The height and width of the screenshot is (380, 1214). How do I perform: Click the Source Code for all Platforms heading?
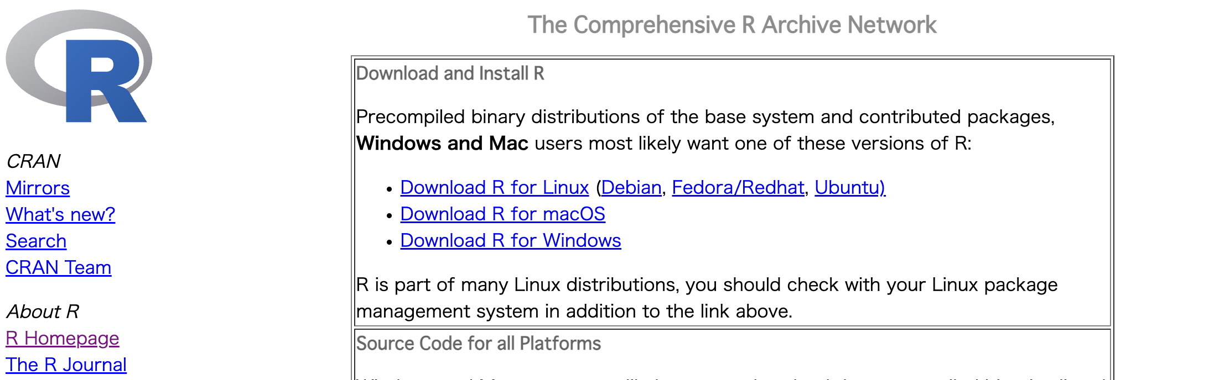coord(479,344)
